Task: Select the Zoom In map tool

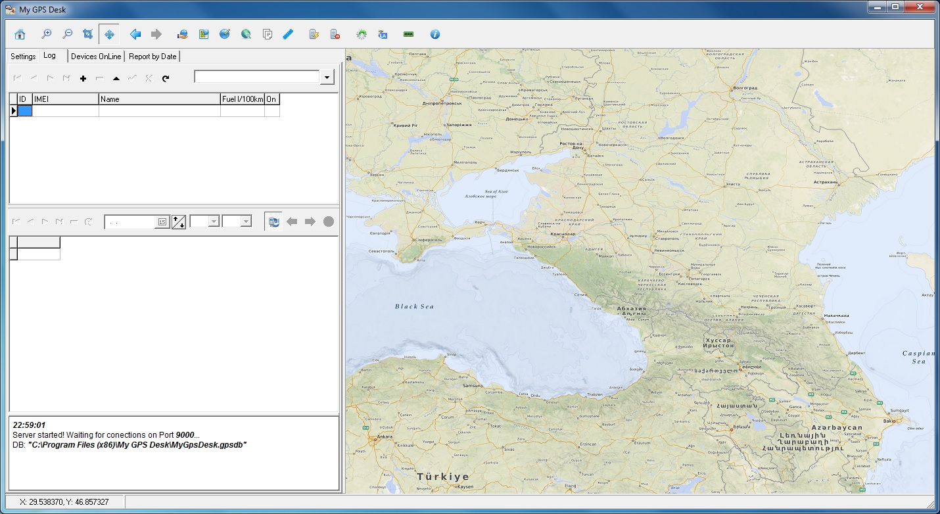Action: tap(47, 34)
